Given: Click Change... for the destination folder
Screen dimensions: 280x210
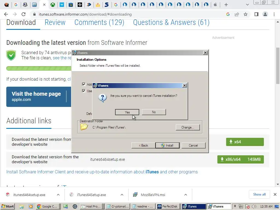Looking at the screenshot, I should (x=188, y=127).
